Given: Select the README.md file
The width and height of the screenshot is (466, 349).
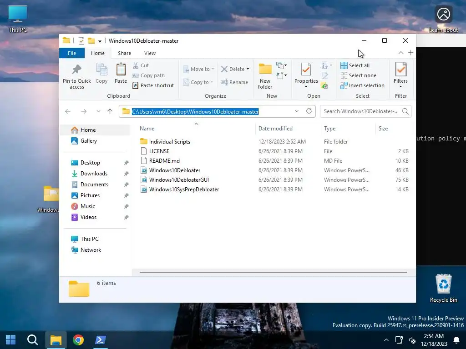Looking at the screenshot, I should pyautogui.click(x=160, y=161).
